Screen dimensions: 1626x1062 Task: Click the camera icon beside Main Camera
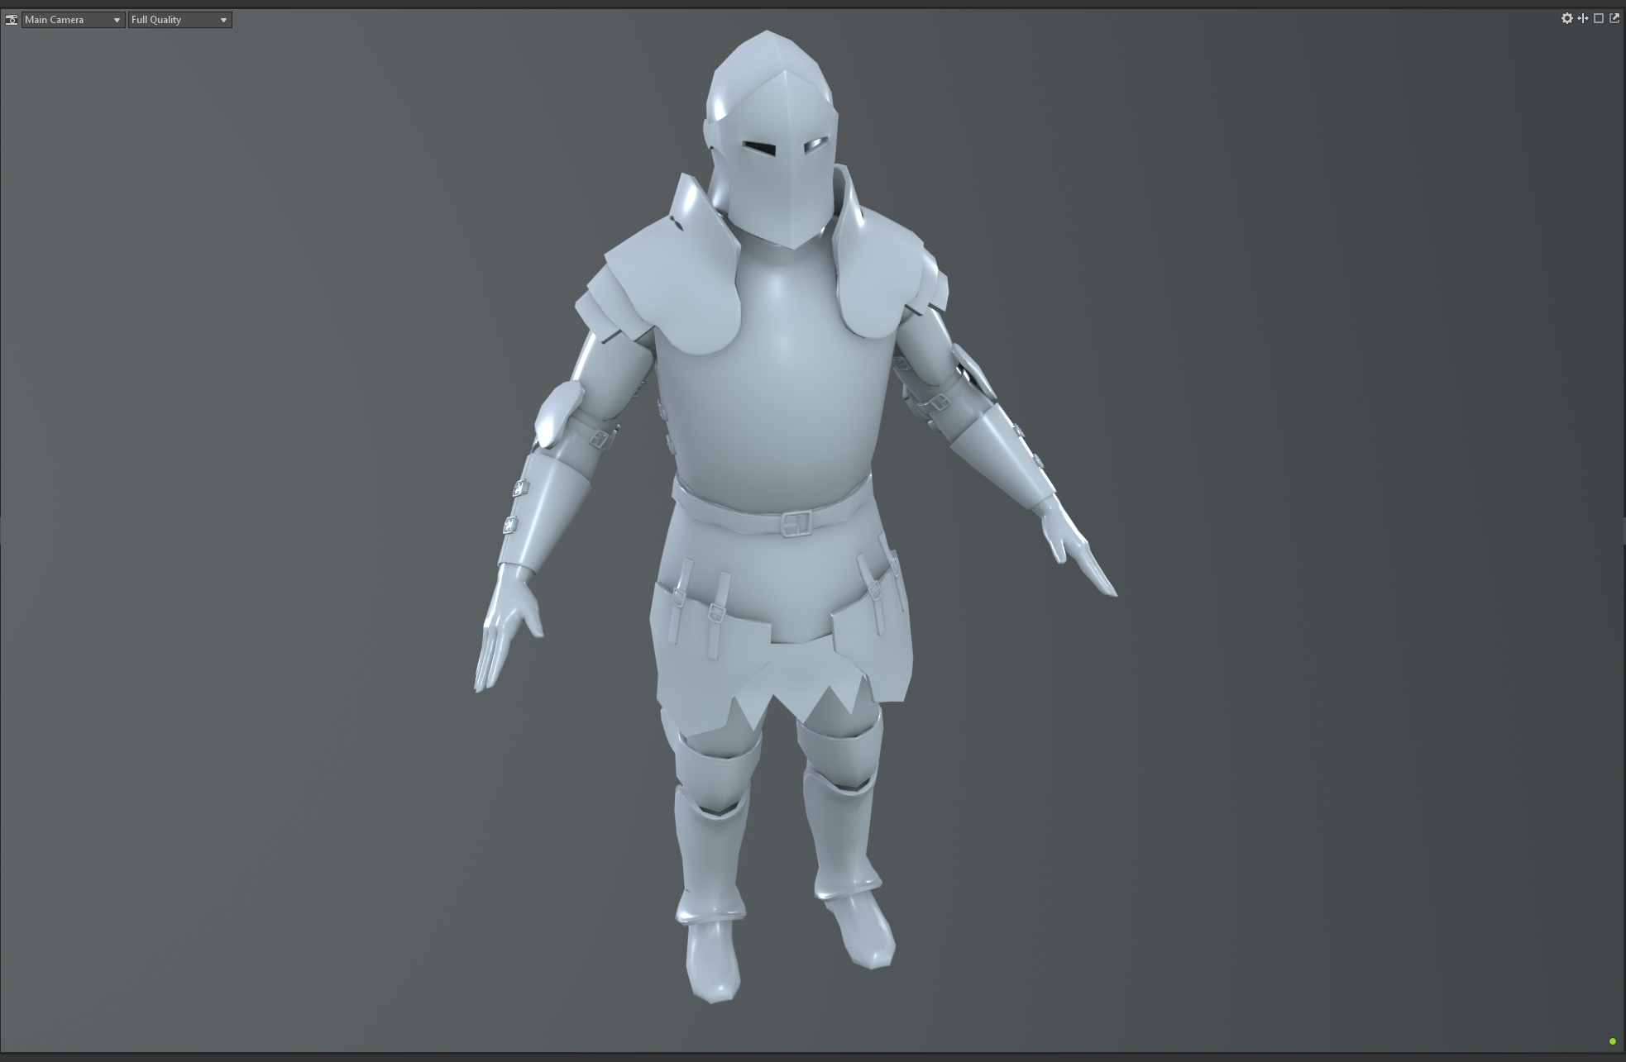12,20
